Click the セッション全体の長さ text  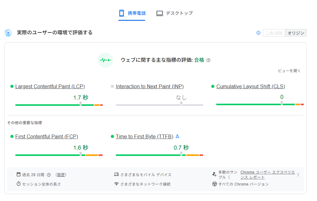[x=42, y=184]
